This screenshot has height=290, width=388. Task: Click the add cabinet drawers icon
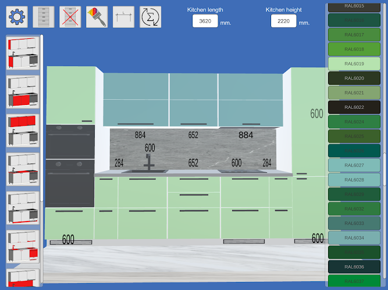(x=44, y=17)
